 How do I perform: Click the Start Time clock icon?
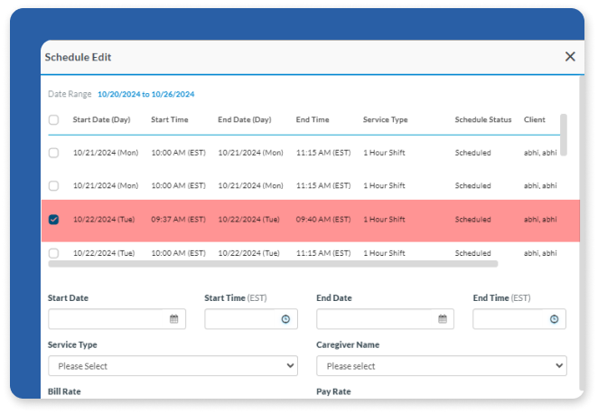(x=285, y=319)
